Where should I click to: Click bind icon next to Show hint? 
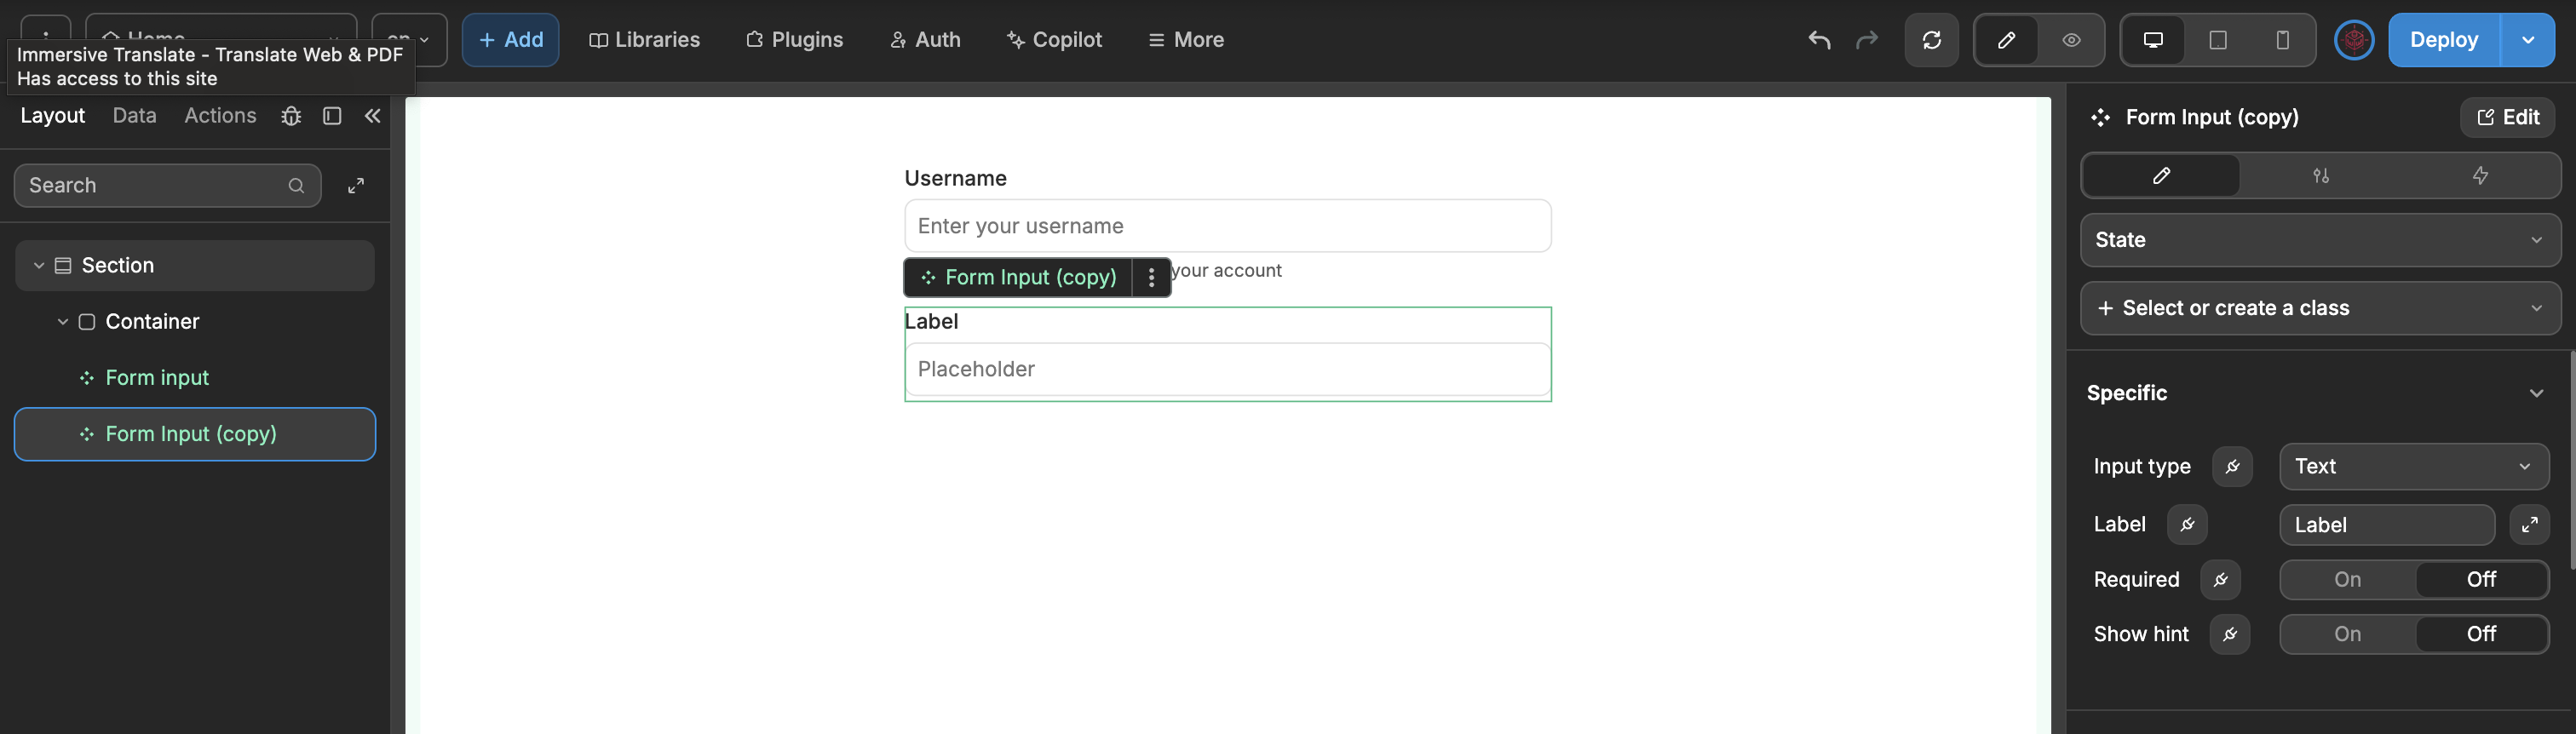point(2230,634)
